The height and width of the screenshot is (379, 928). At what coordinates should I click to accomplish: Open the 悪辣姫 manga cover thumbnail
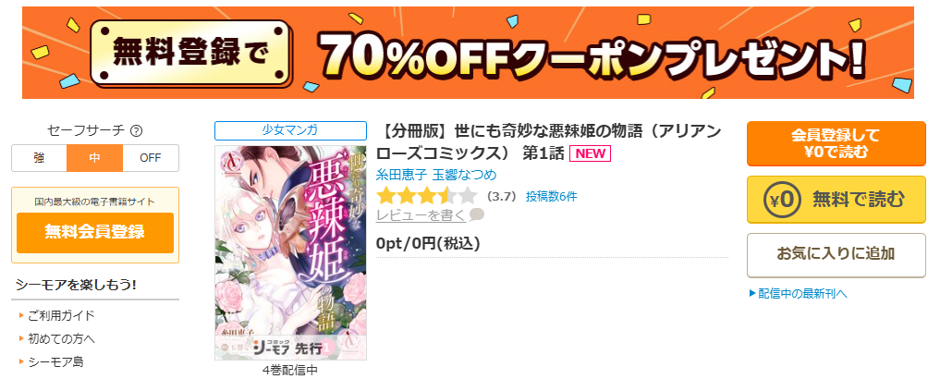click(x=290, y=253)
